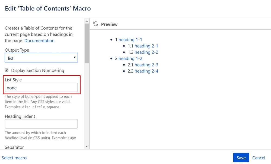Click the Select macro link
Viewport: 271px width, 164px height.
14,158
